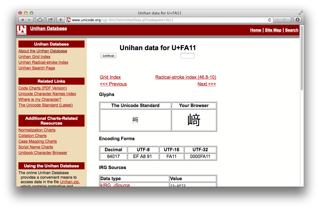This screenshot has width=320, height=209.
Task: Open Radical-stroke index (46.8-10) link
Action: tap(186, 77)
